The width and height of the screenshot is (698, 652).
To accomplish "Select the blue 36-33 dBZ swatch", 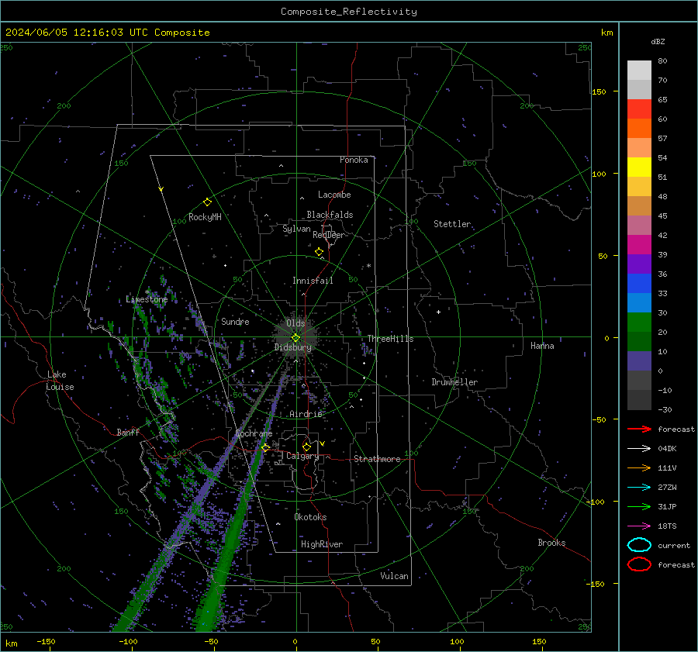I will coord(639,284).
